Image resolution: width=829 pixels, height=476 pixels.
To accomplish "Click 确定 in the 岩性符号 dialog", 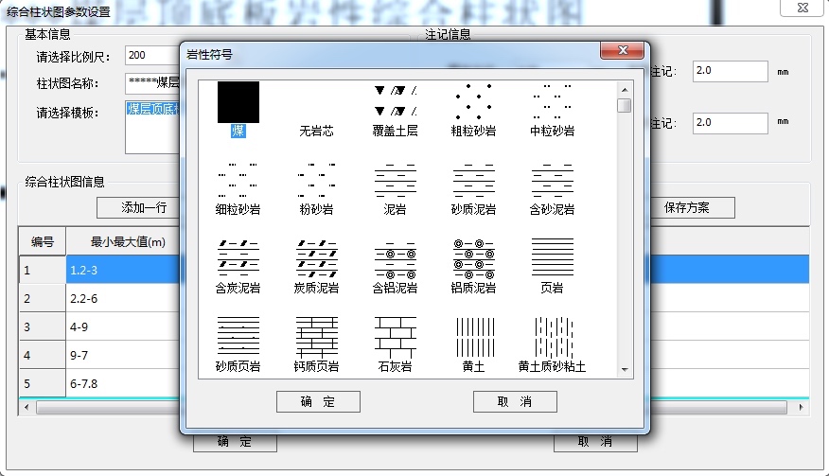I will click(318, 402).
